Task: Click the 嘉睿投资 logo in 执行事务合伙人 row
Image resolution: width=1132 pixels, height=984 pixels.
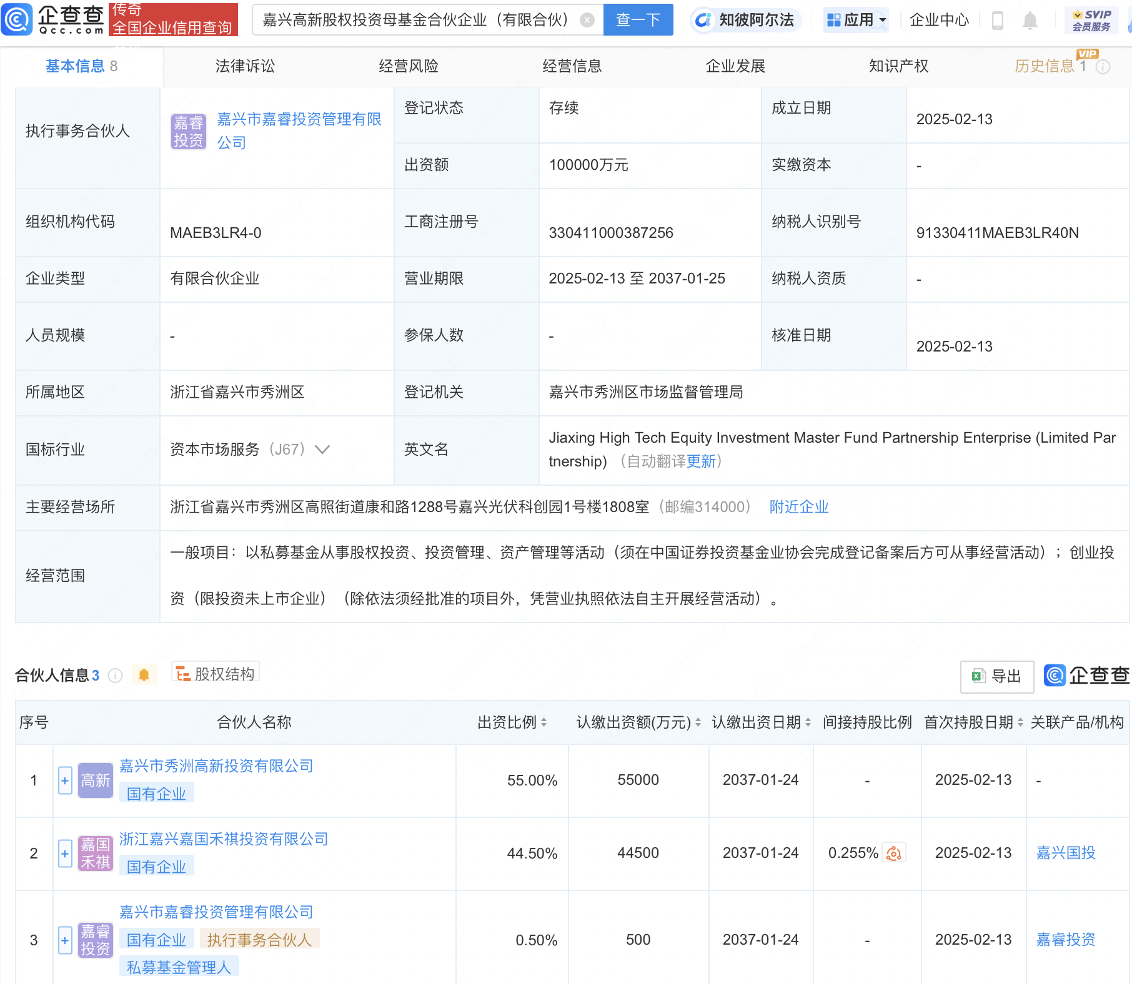Action: [x=189, y=131]
